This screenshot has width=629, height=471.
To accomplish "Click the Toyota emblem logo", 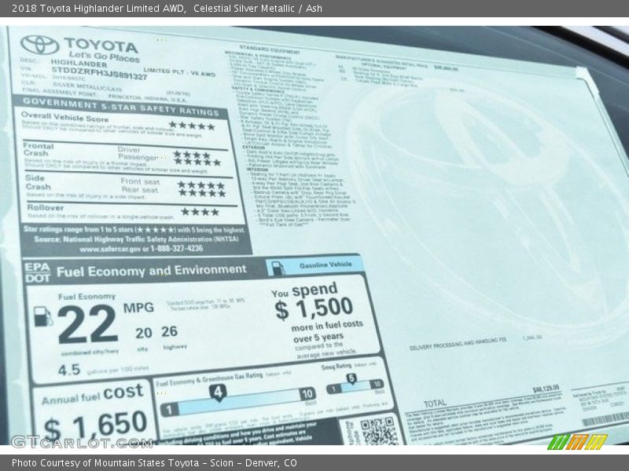I will [x=39, y=46].
